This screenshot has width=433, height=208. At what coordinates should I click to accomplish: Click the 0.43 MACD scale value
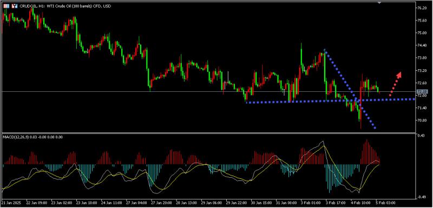coord(421,136)
